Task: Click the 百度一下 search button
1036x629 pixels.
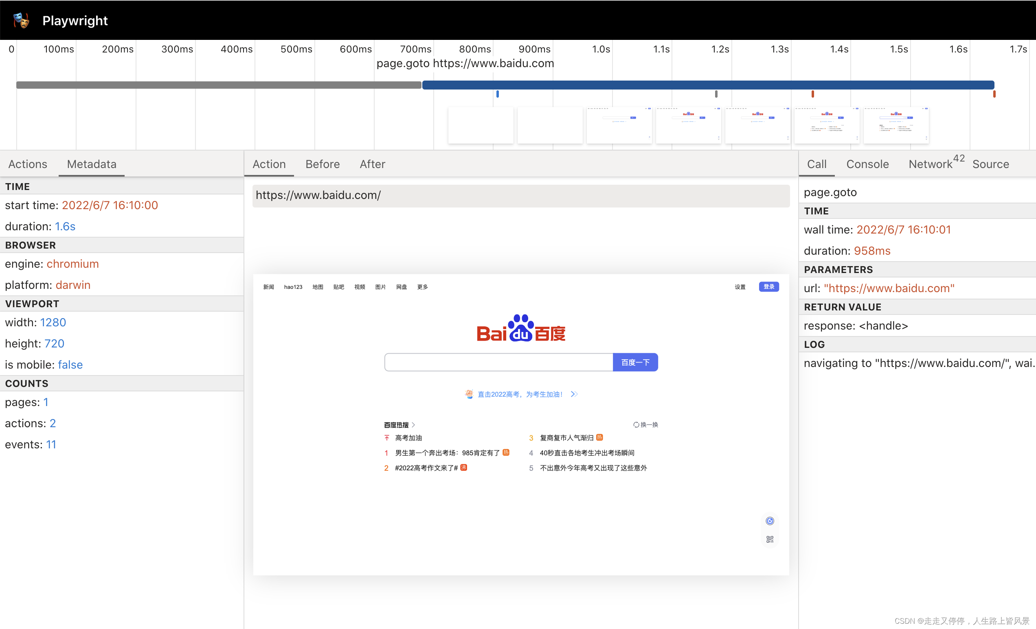Action: point(635,362)
